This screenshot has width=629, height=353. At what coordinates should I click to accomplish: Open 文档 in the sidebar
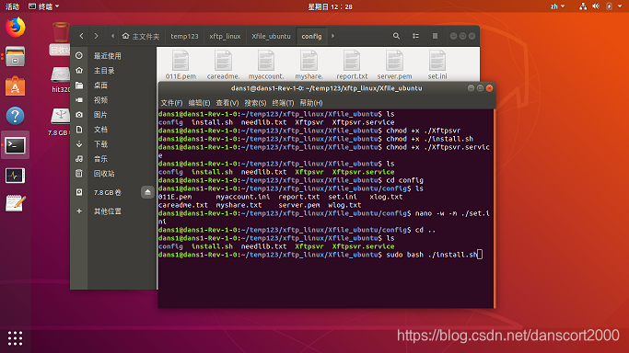click(113, 130)
